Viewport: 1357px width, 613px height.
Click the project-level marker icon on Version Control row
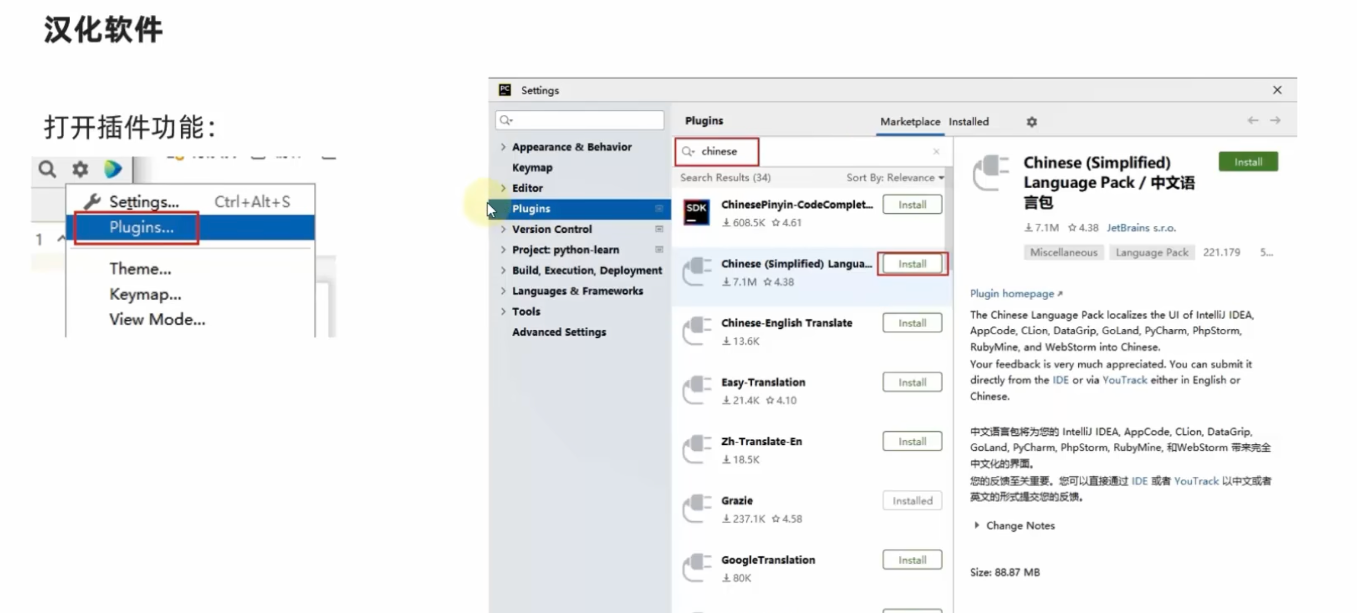(659, 229)
